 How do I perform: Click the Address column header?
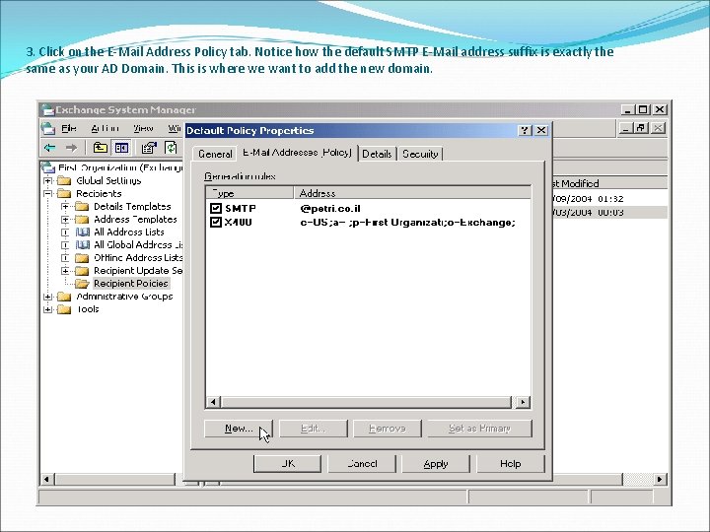click(x=412, y=193)
